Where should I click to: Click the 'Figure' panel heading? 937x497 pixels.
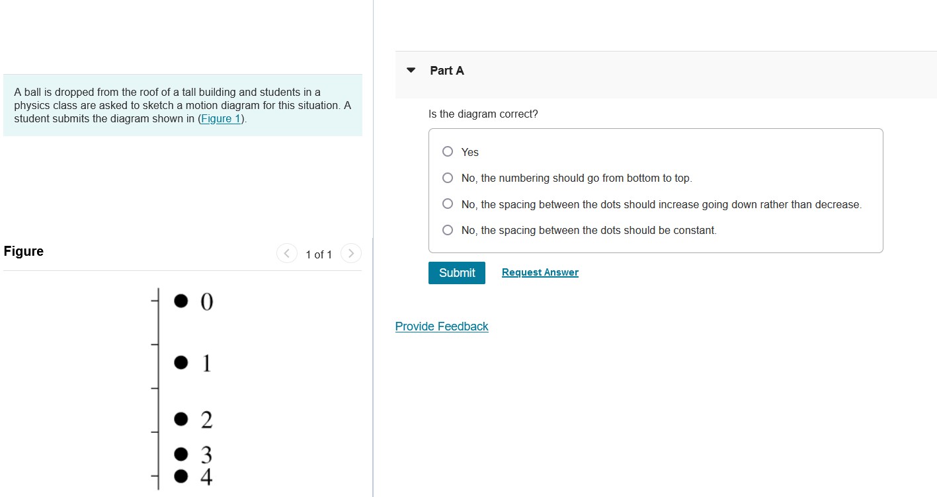pos(24,251)
